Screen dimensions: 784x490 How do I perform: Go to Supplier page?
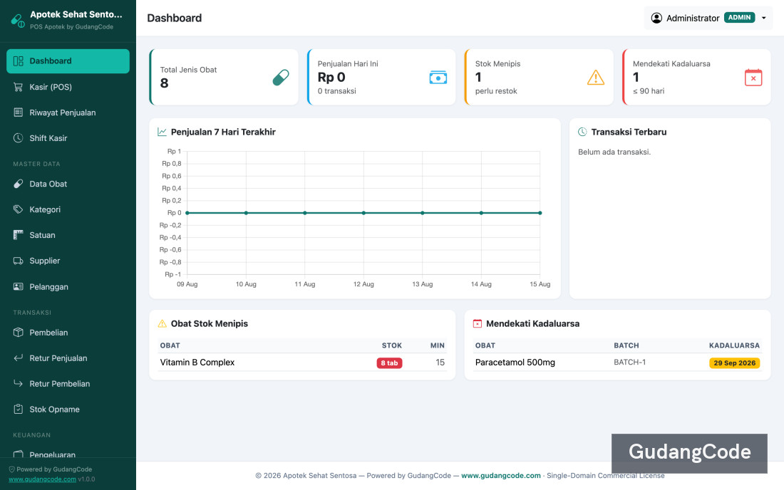68,261
